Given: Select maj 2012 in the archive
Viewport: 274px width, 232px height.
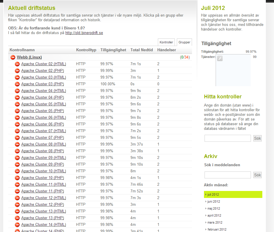Looking at the screenshot, I should pos(214,208).
